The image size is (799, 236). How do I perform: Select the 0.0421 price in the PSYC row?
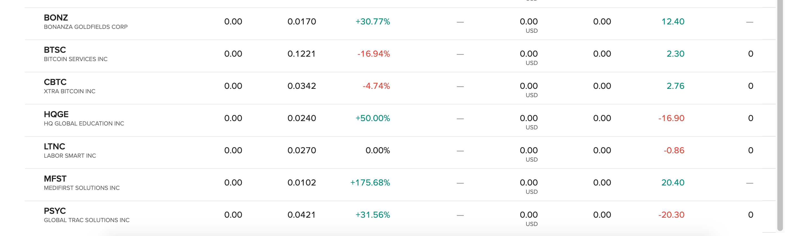(x=301, y=215)
